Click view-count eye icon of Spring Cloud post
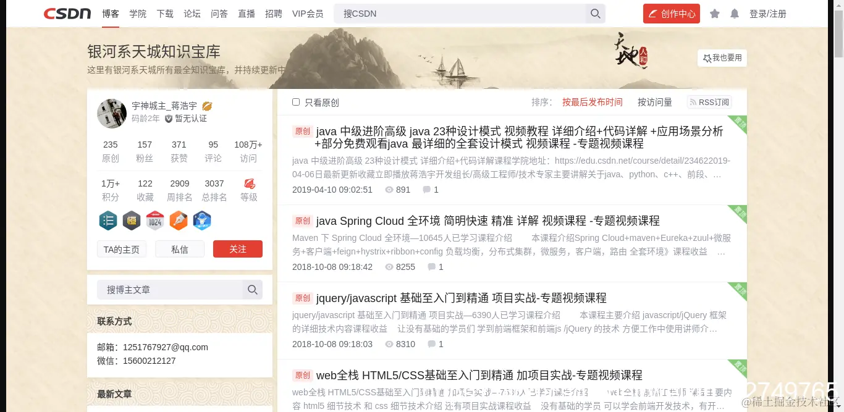This screenshot has height=412, width=844. click(x=389, y=267)
